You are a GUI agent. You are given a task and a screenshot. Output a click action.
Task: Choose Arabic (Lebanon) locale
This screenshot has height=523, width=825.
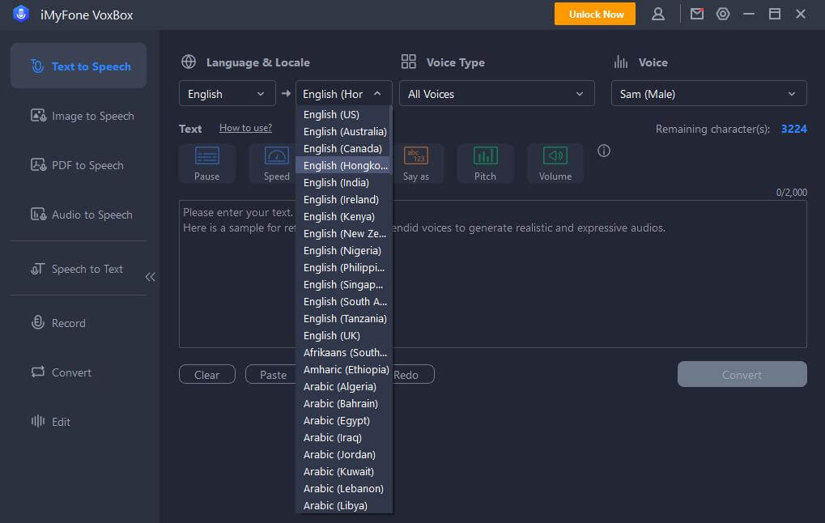point(343,489)
